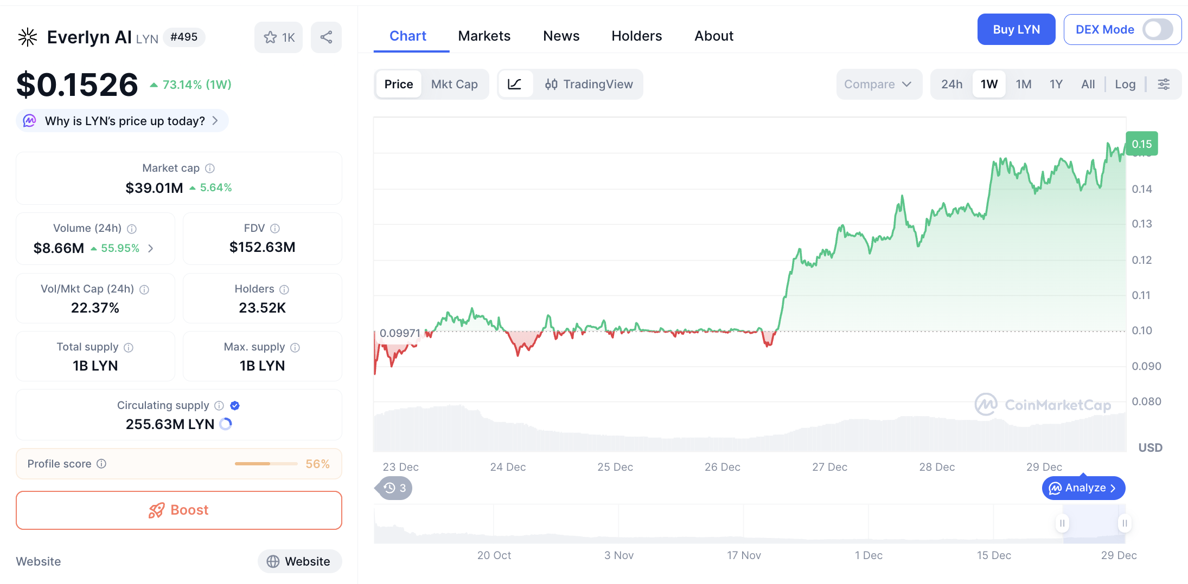
Task: Click the left range slider handle
Action: click(x=1062, y=523)
